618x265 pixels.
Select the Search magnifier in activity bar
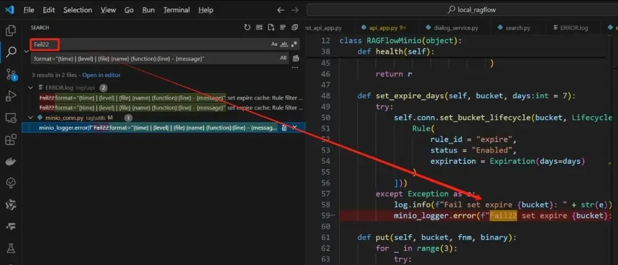click(11, 51)
